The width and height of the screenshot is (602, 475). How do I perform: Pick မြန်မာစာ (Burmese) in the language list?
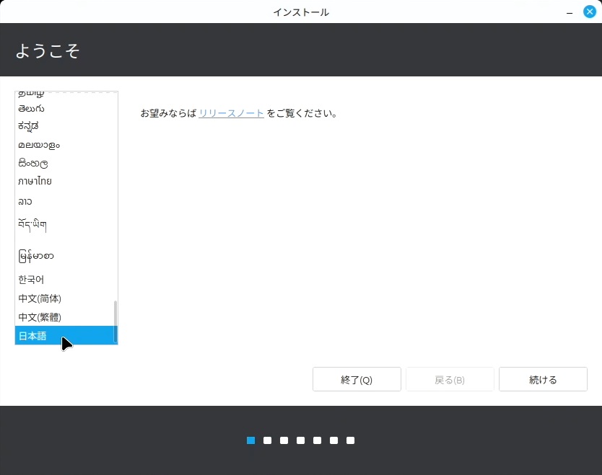[x=36, y=256]
